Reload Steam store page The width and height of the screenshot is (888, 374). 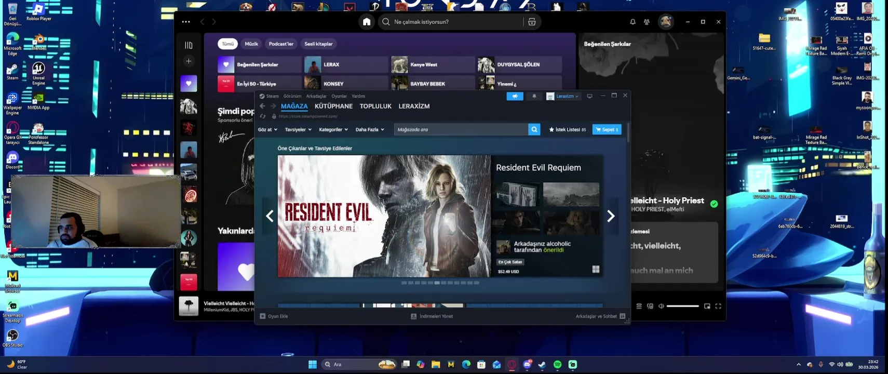(263, 116)
